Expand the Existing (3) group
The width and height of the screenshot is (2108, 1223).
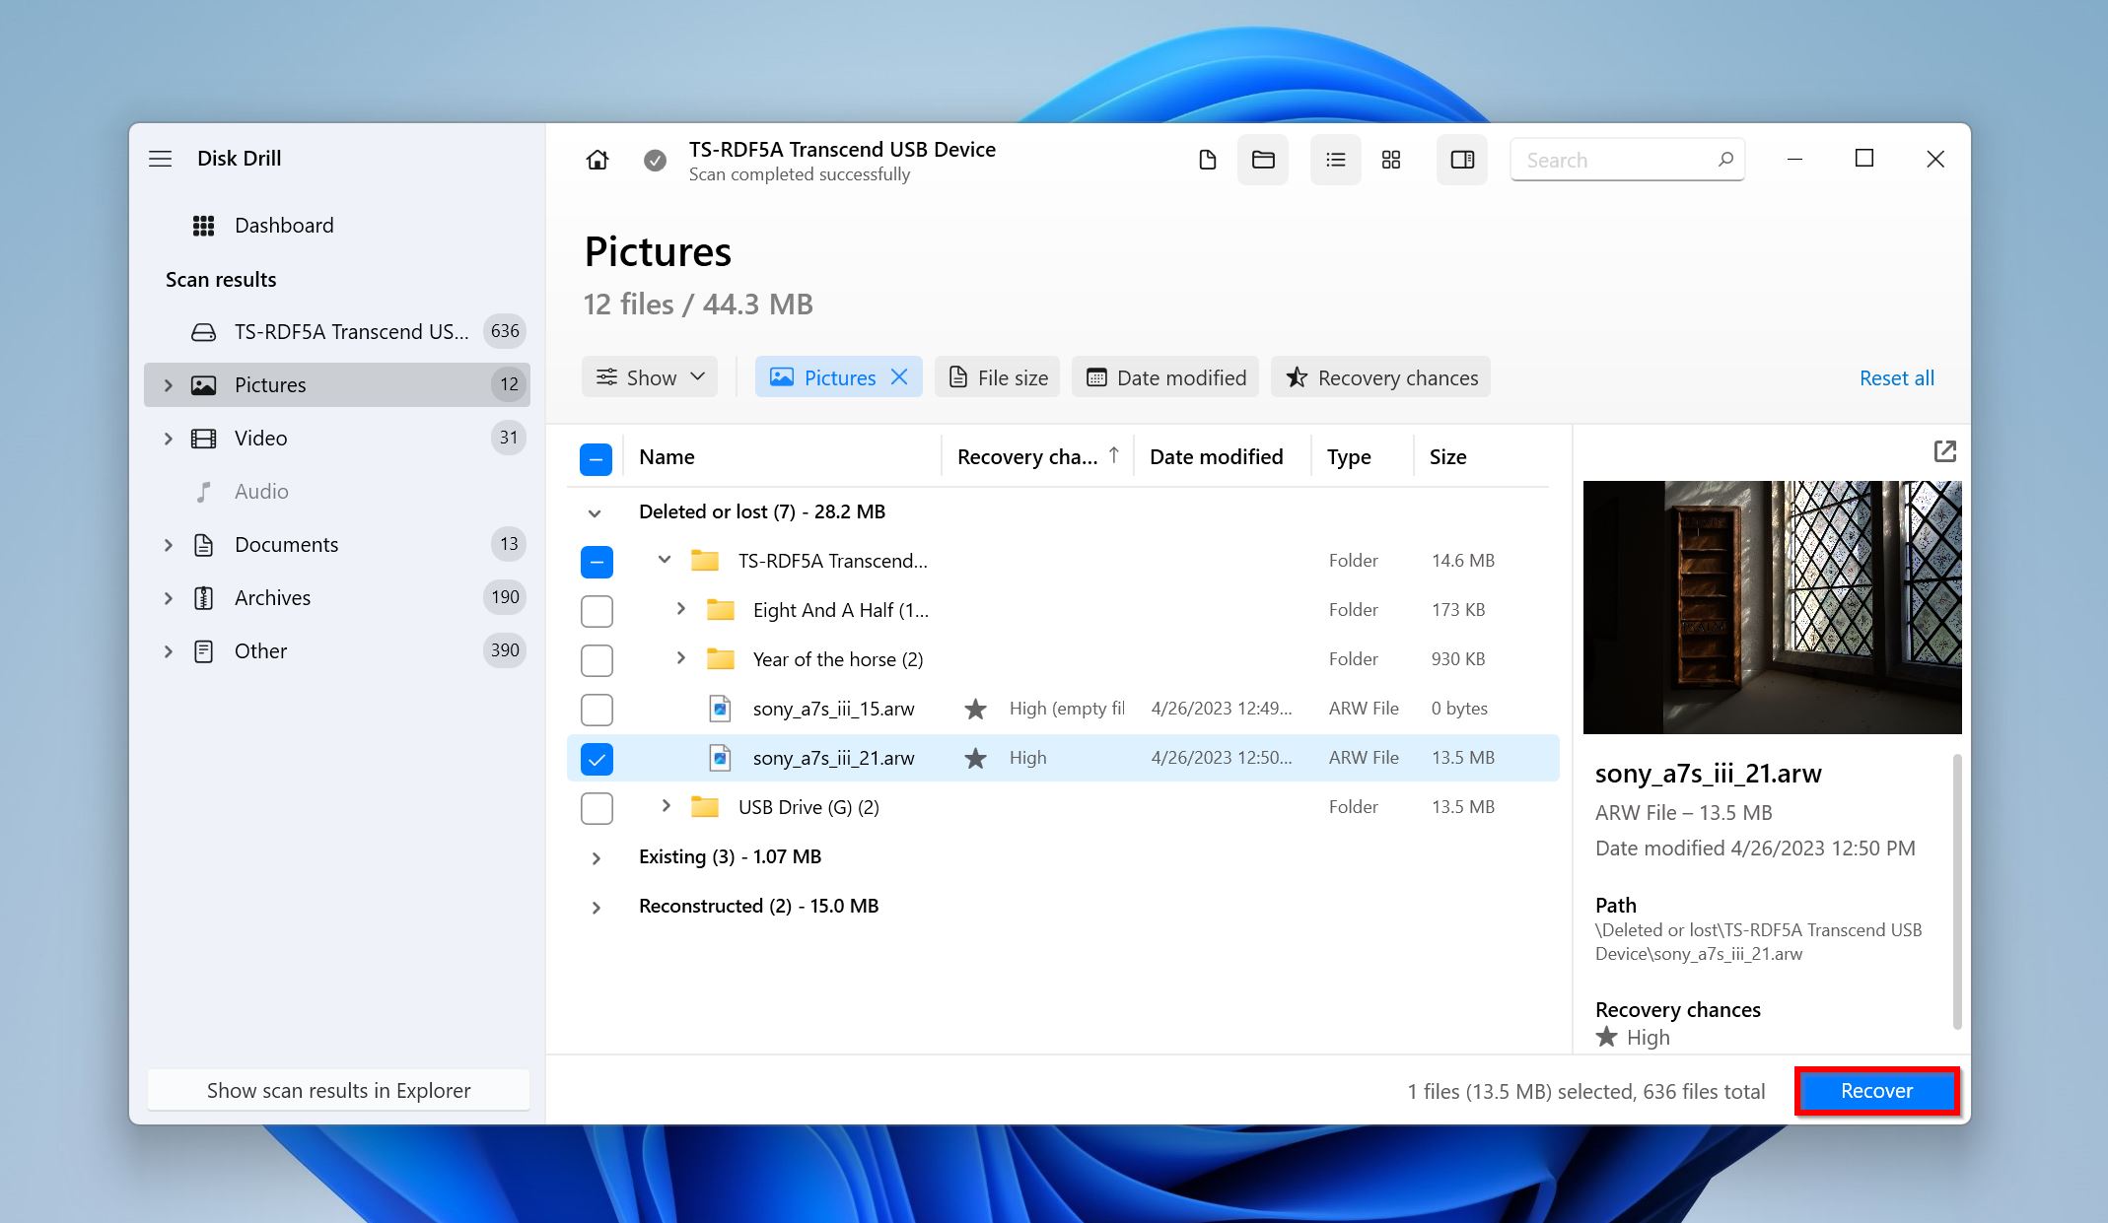[x=596, y=857]
